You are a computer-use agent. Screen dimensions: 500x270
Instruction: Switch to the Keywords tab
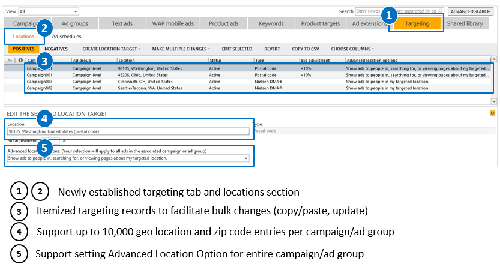[271, 24]
